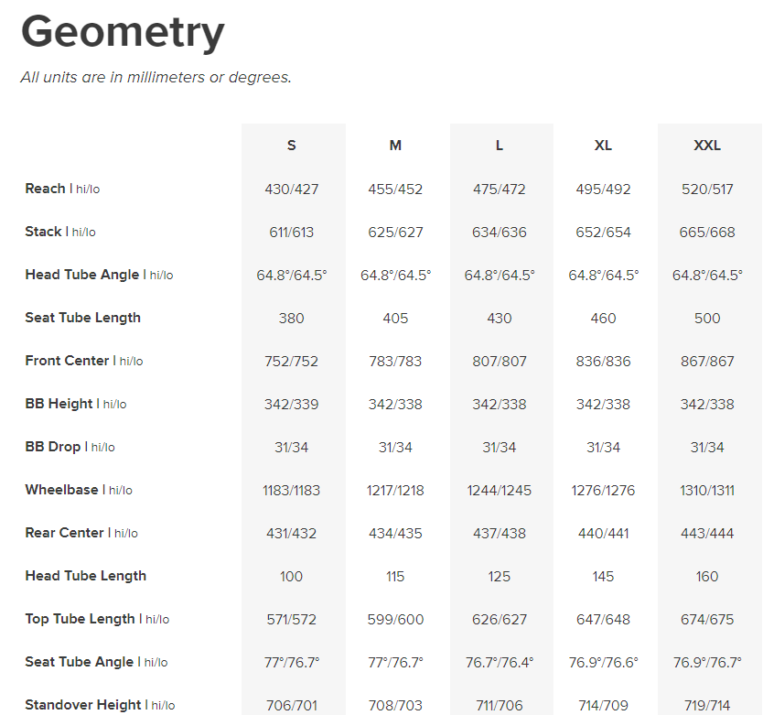This screenshot has height=715, width=763.
Task: Click the 500 seat tube length value
Action: (707, 319)
